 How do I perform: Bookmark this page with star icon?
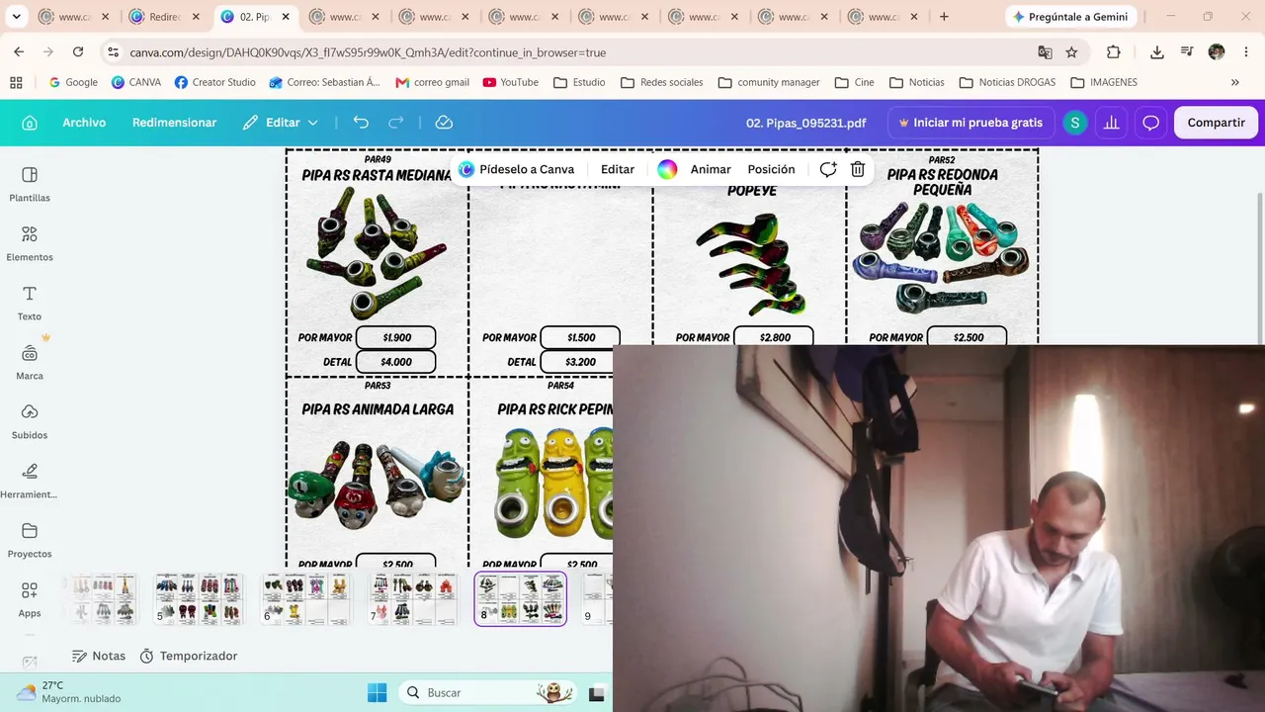(1072, 52)
